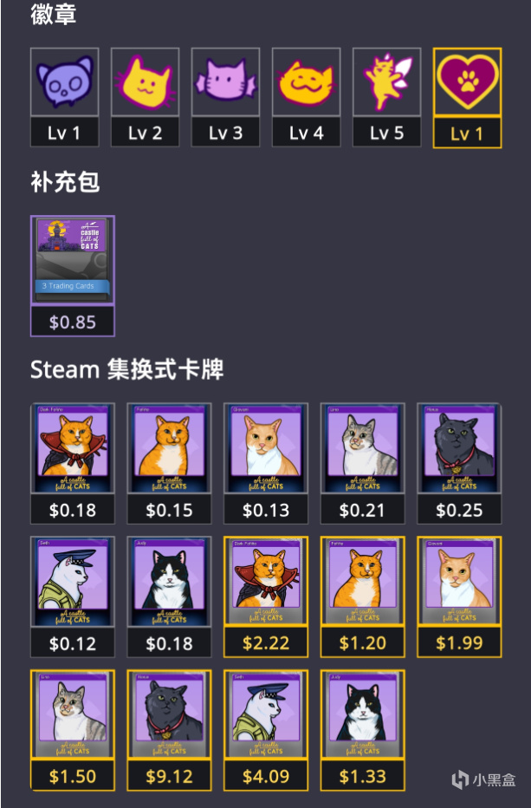Click the orange cat card priced $0.15
The width and height of the screenshot is (531, 808).
point(169,463)
